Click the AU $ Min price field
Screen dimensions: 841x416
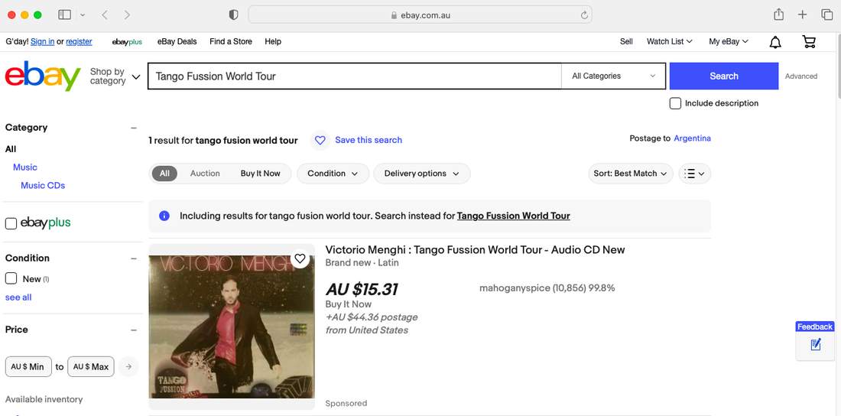point(28,366)
